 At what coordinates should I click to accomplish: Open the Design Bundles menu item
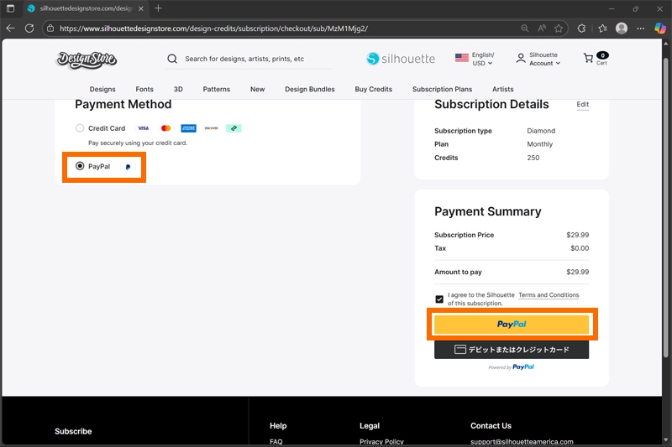309,89
